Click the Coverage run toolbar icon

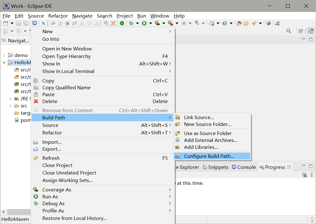point(157,23)
